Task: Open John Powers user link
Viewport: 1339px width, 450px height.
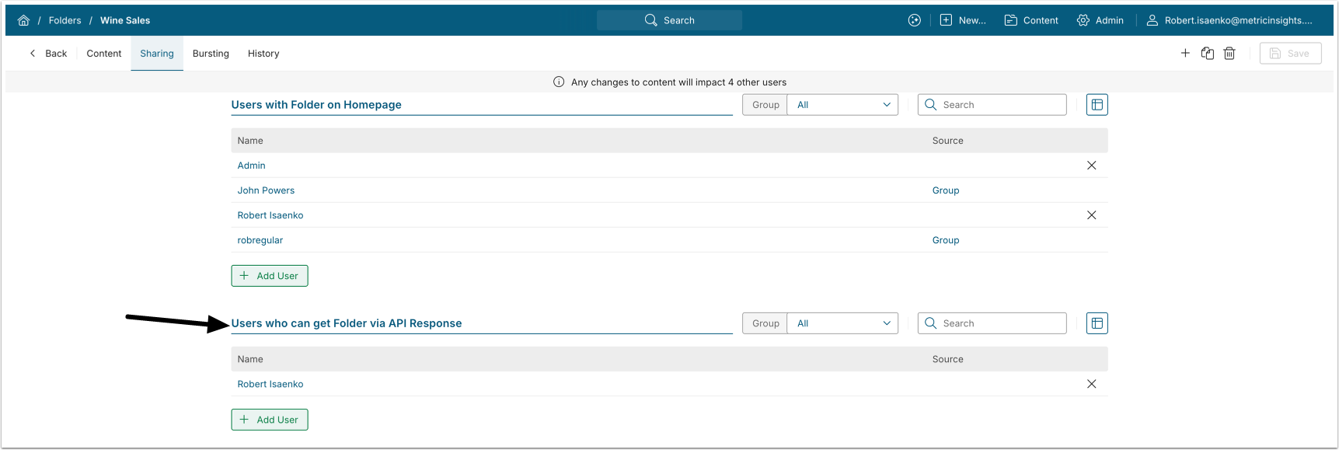Action: 266,190
